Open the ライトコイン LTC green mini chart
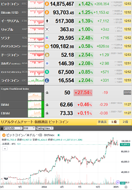132x190 pixels. tap(36, 81)
